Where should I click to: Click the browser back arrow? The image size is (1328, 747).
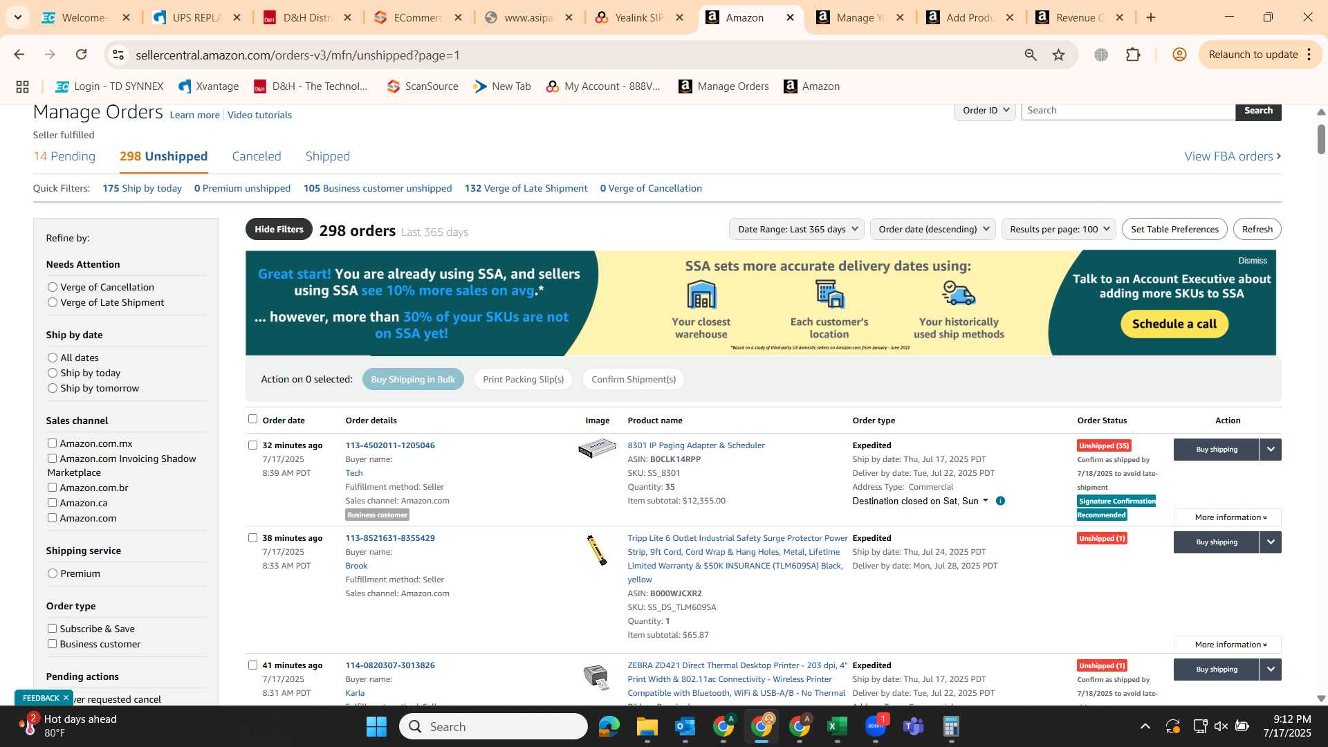click(19, 55)
